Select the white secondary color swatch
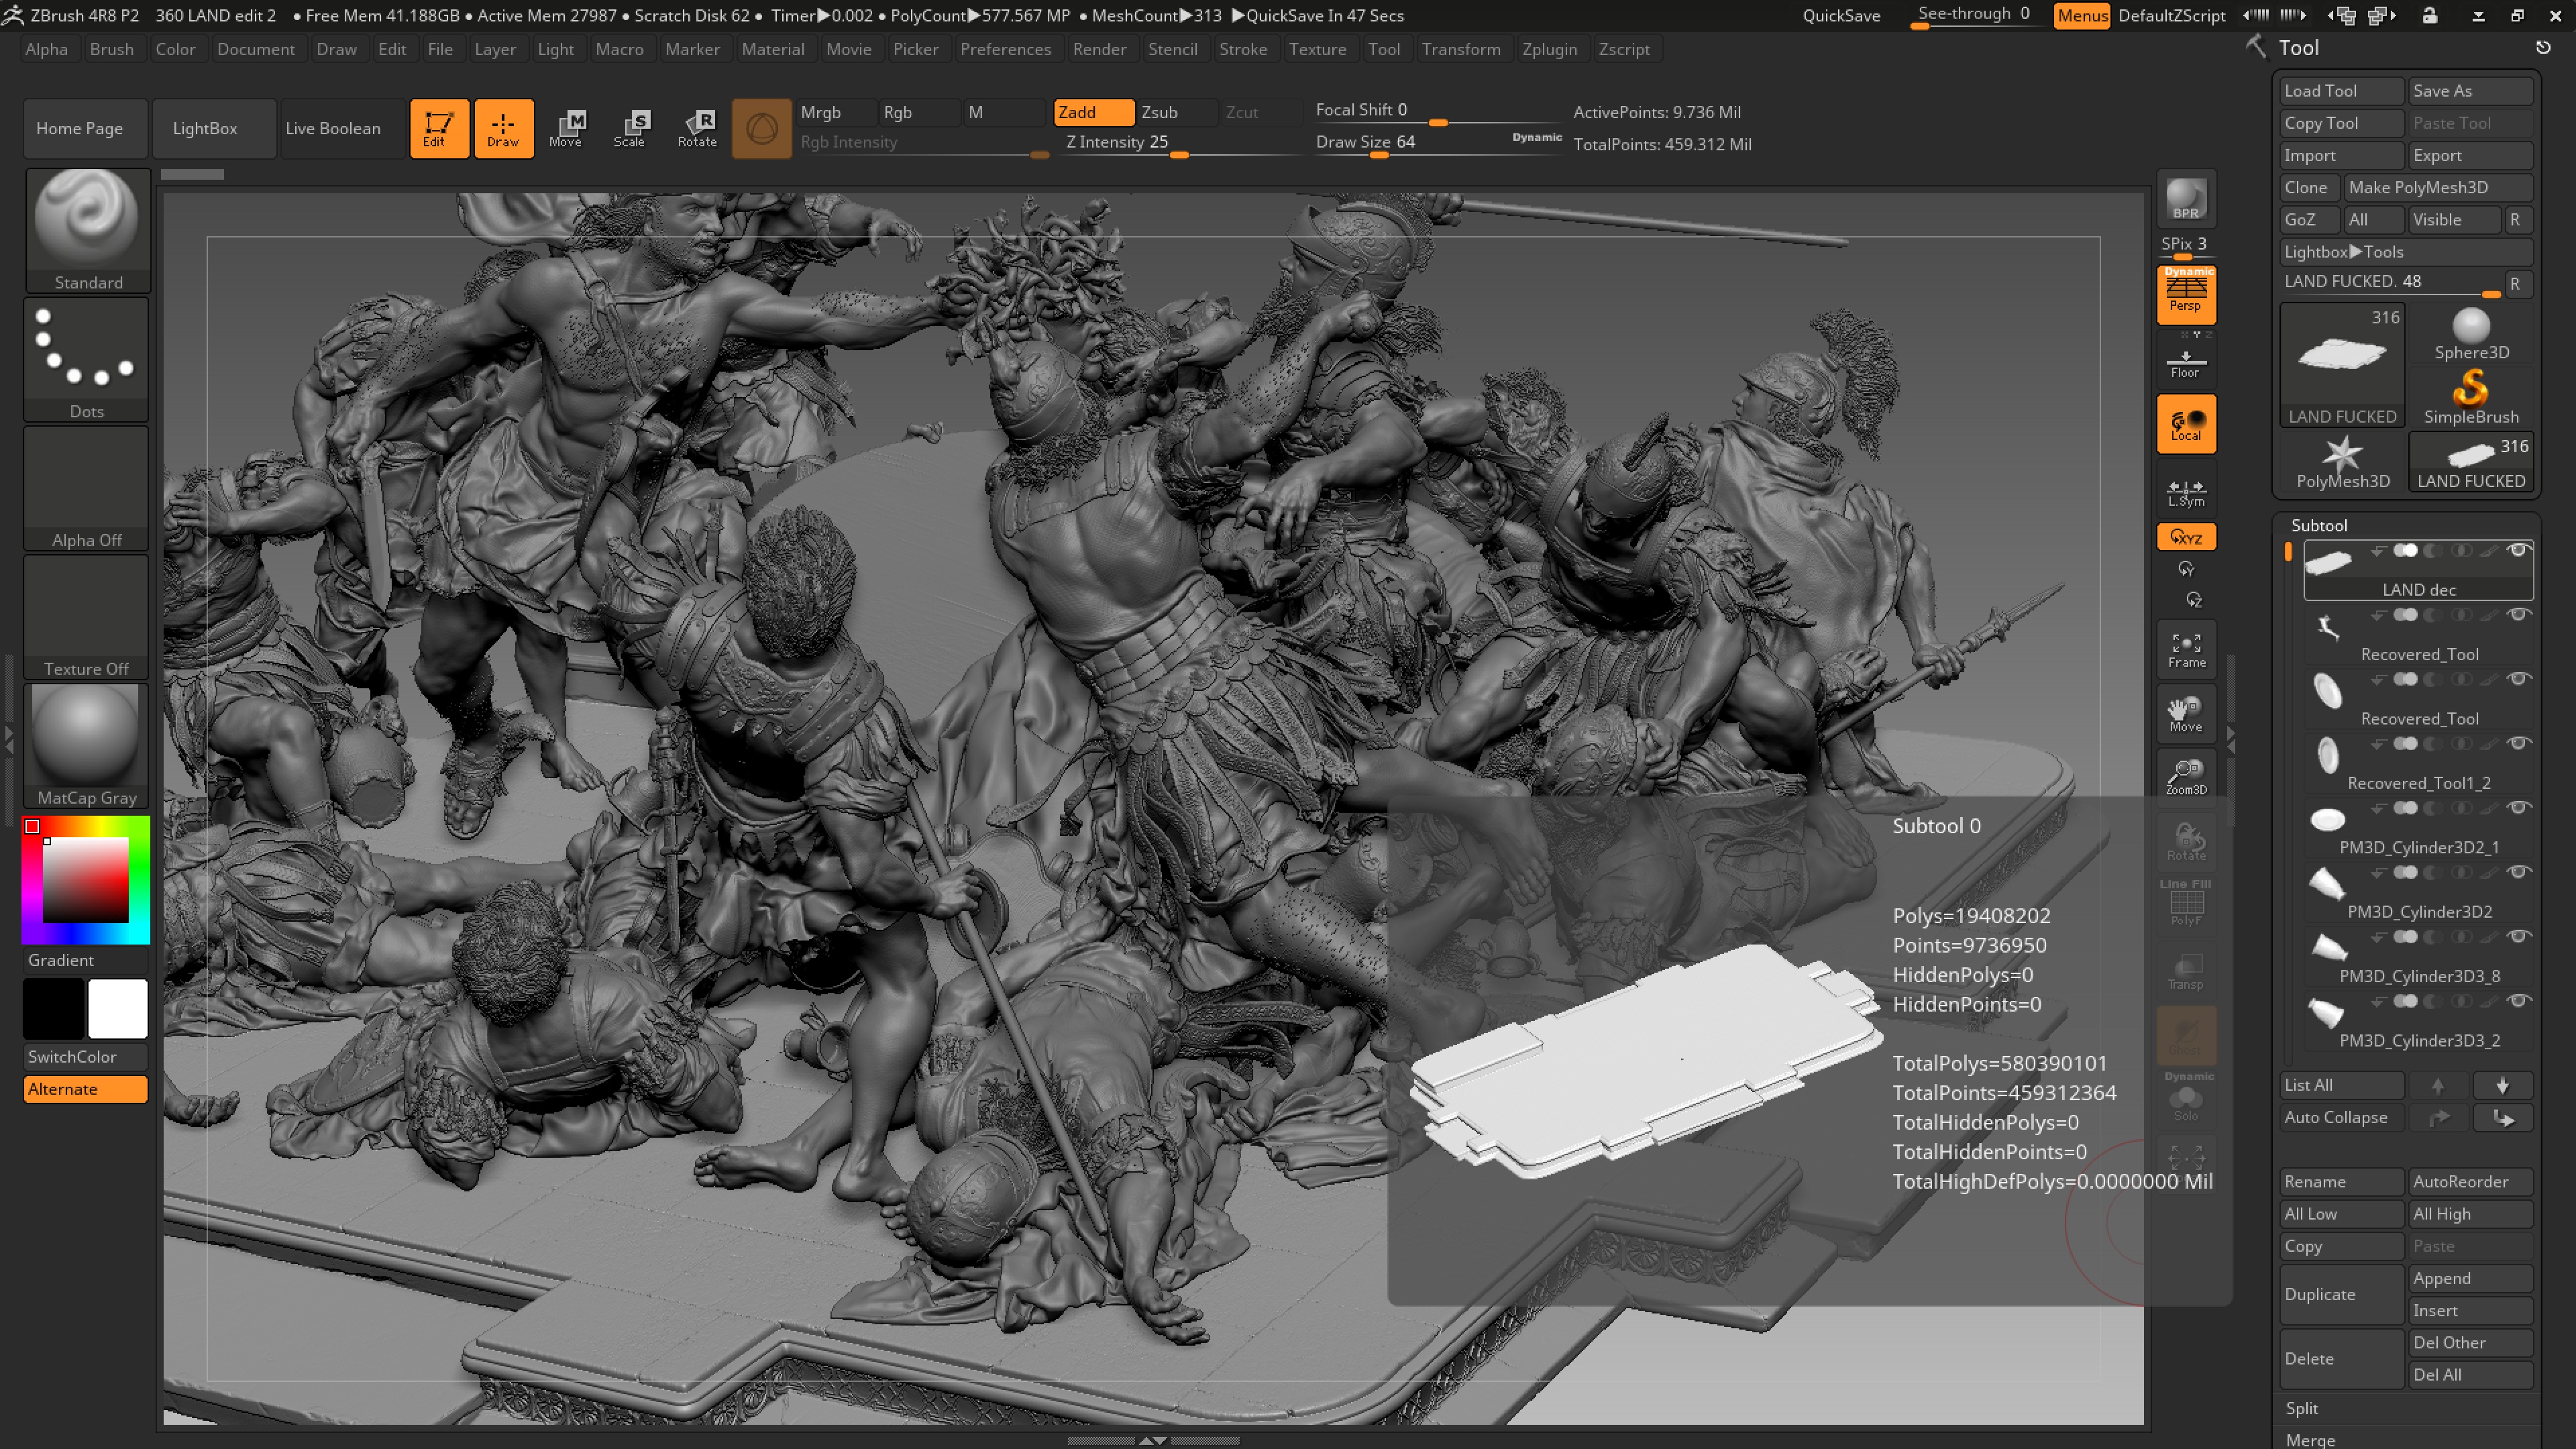Screen dimensions: 2576x1449 [x=118, y=1009]
